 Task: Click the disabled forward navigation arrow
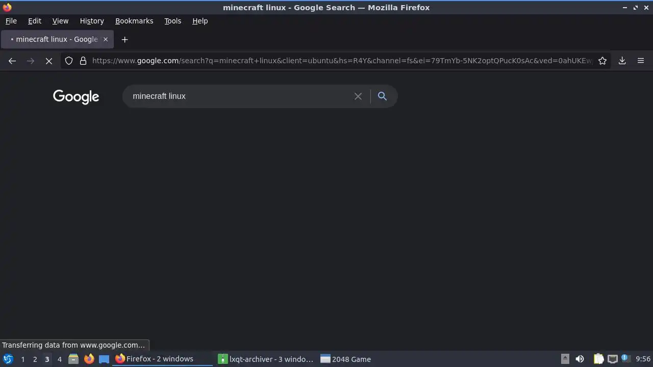pos(31,61)
